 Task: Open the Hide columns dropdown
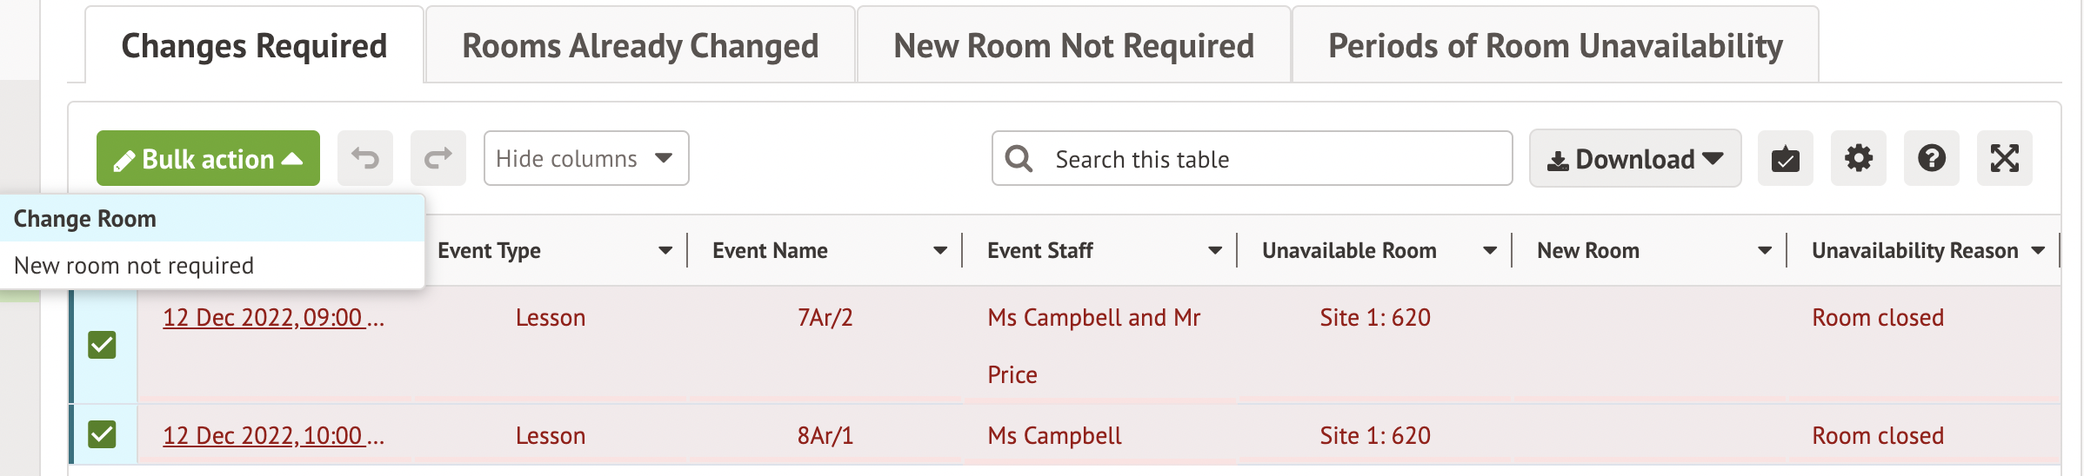585,159
